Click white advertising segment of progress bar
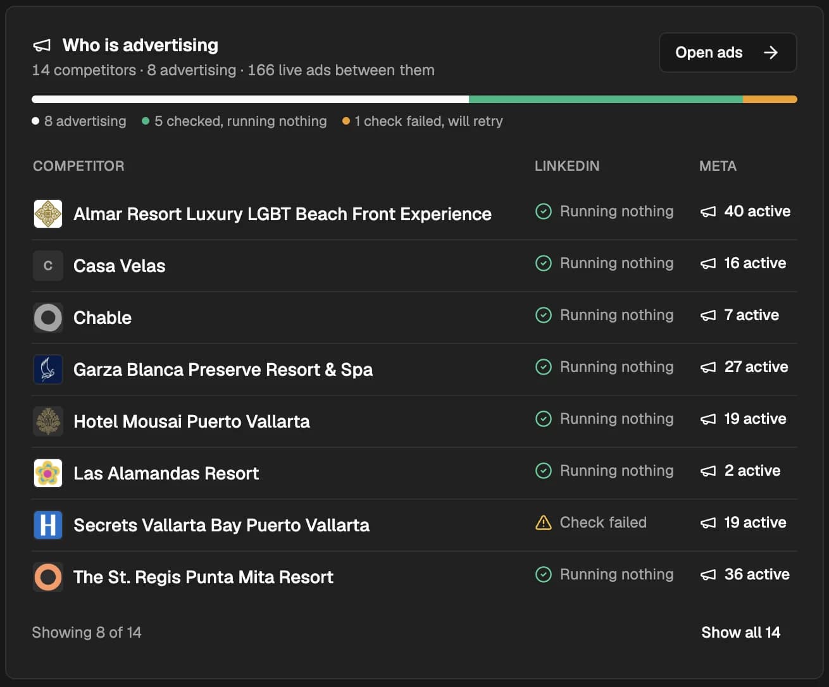 click(x=250, y=99)
